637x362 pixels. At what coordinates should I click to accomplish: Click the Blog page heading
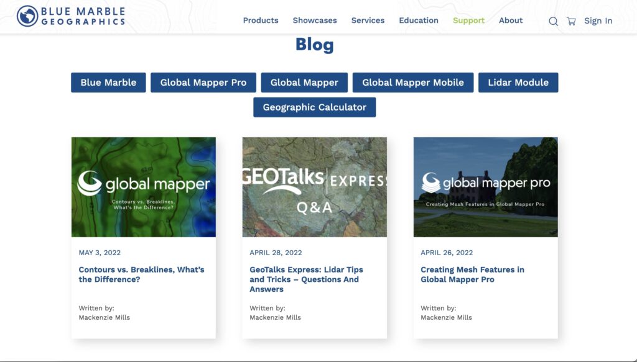click(x=314, y=45)
